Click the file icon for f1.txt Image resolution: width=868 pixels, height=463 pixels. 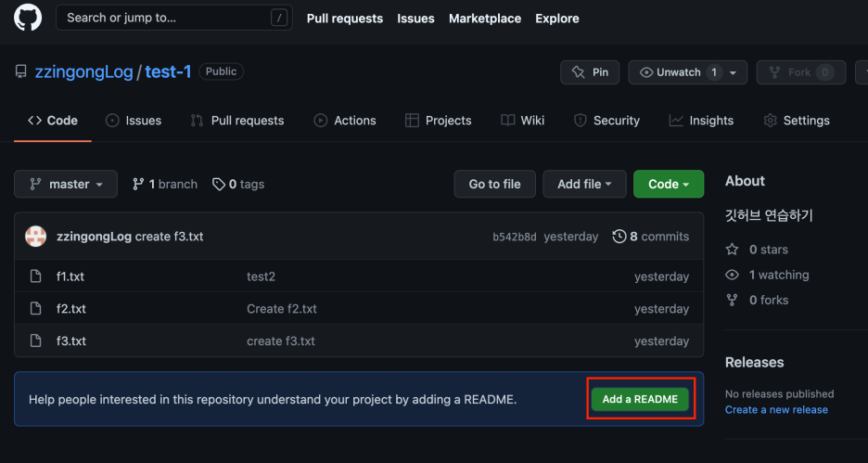coord(35,277)
